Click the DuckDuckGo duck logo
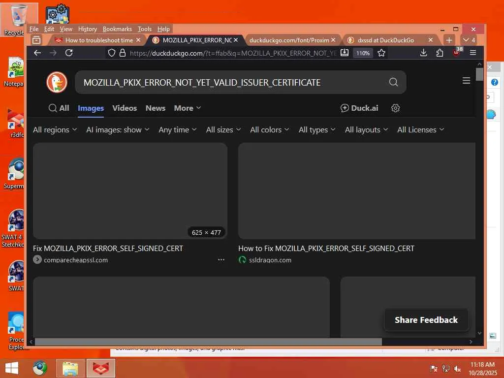The image size is (504, 378). 57,83
